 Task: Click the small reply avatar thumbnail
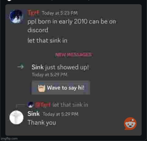30,105
